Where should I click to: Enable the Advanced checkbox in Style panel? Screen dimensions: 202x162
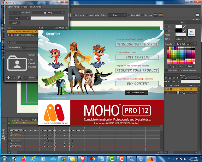[x=166, y=71]
